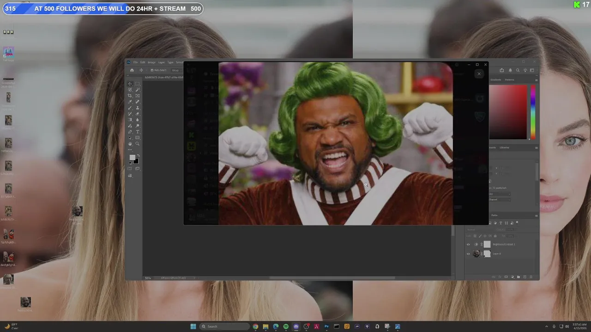Select the Pen tool
Screen dimensions: 591x332
coord(130,132)
